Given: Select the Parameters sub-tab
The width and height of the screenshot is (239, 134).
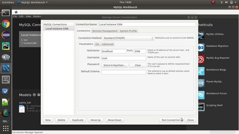Looking at the screenshot, I should click(86, 44).
